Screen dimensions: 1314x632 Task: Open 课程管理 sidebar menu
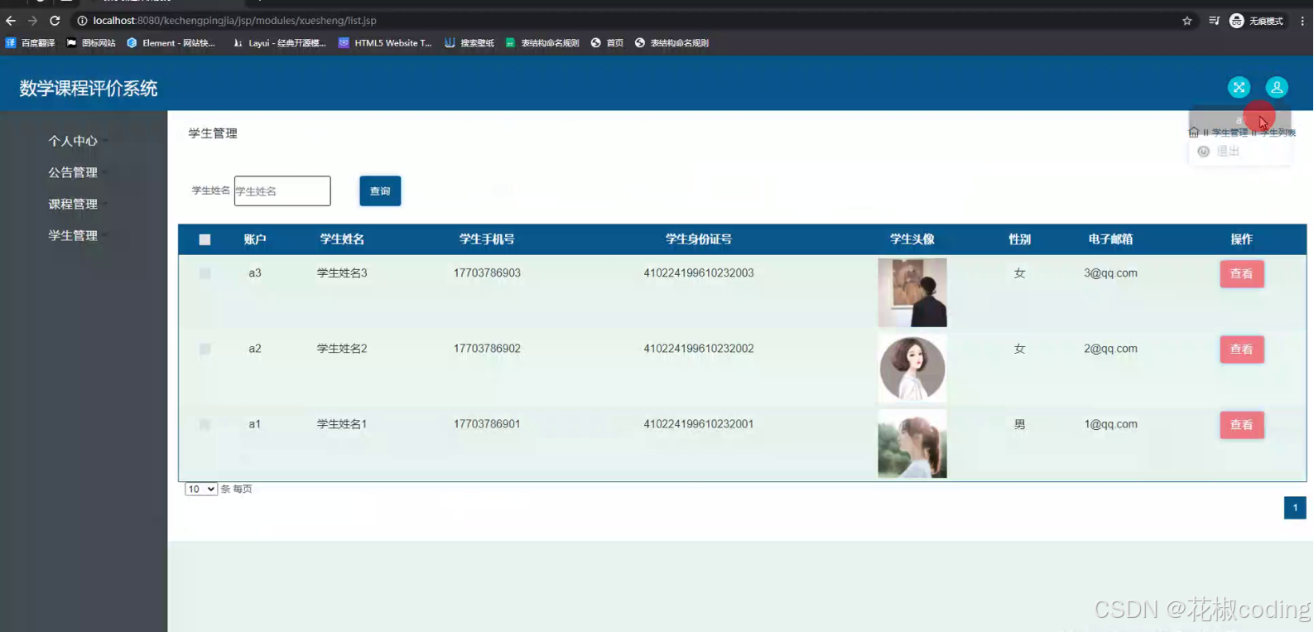(x=73, y=204)
